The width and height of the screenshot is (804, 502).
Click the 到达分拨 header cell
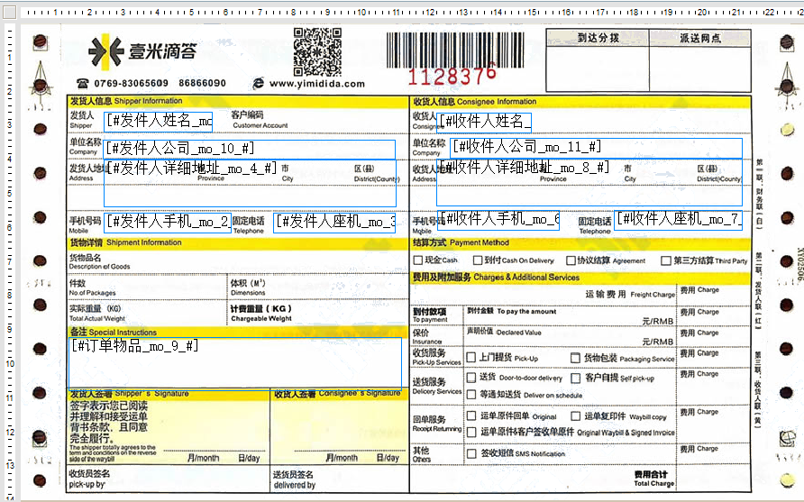[598, 38]
